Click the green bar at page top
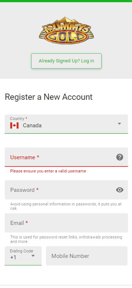 click(x=66, y=1)
